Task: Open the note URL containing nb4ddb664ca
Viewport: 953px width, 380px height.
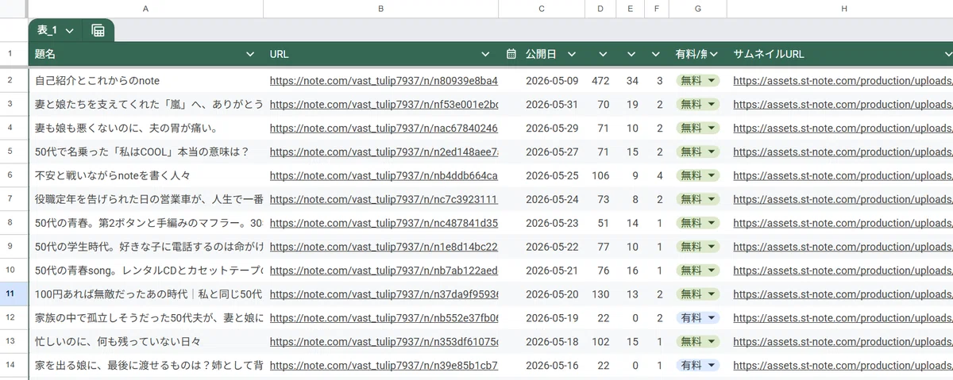Action: (x=384, y=176)
